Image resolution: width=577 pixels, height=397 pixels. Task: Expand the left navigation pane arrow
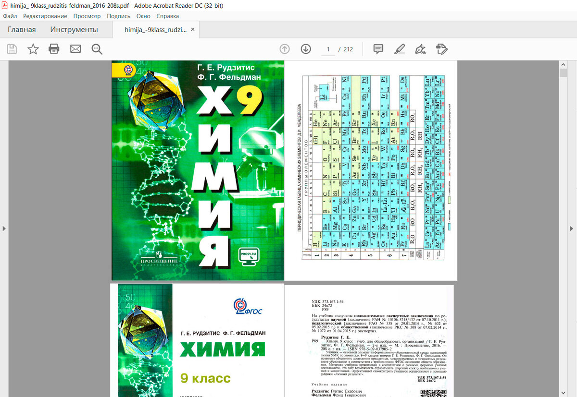tap(4, 229)
